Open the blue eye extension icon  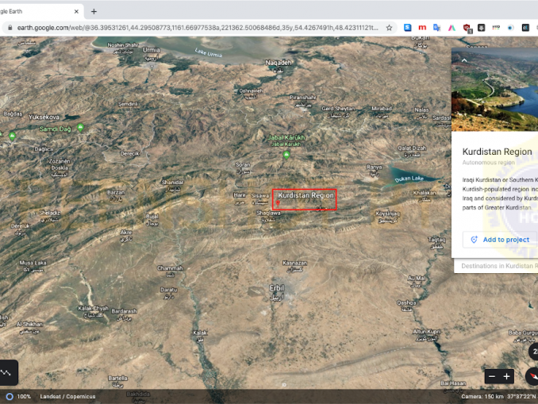510,28
